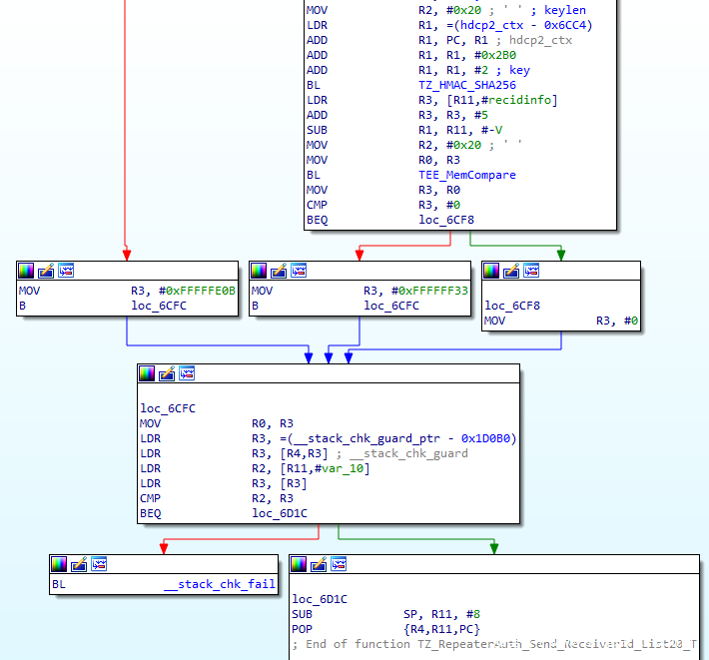Image resolution: width=709 pixels, height=660 pixels.
Task: Change node color of loc_6CF8 block
Action: click(x=491, y=271)
